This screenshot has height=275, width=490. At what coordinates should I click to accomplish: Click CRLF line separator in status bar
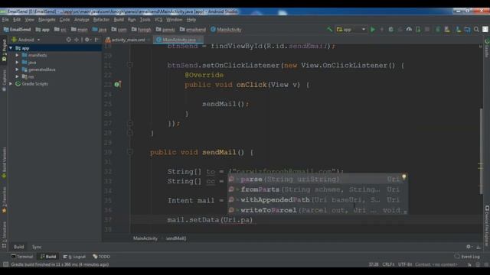388,264
